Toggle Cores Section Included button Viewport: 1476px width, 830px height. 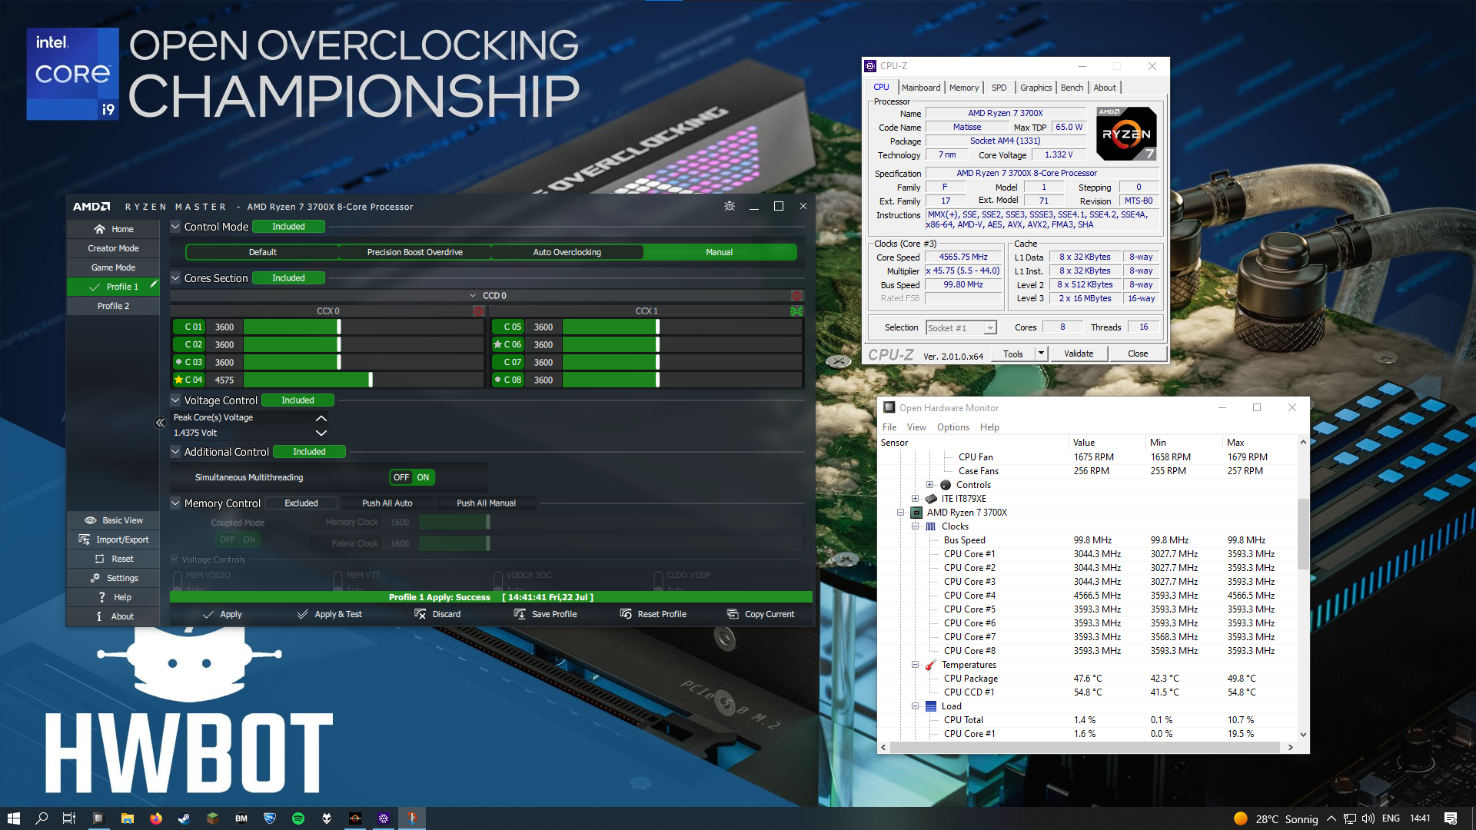[288, 278]
